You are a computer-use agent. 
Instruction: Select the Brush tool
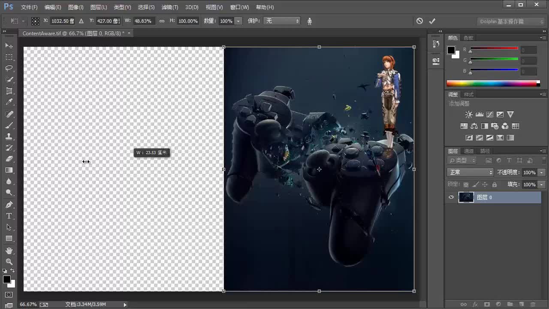pos(9,125)
